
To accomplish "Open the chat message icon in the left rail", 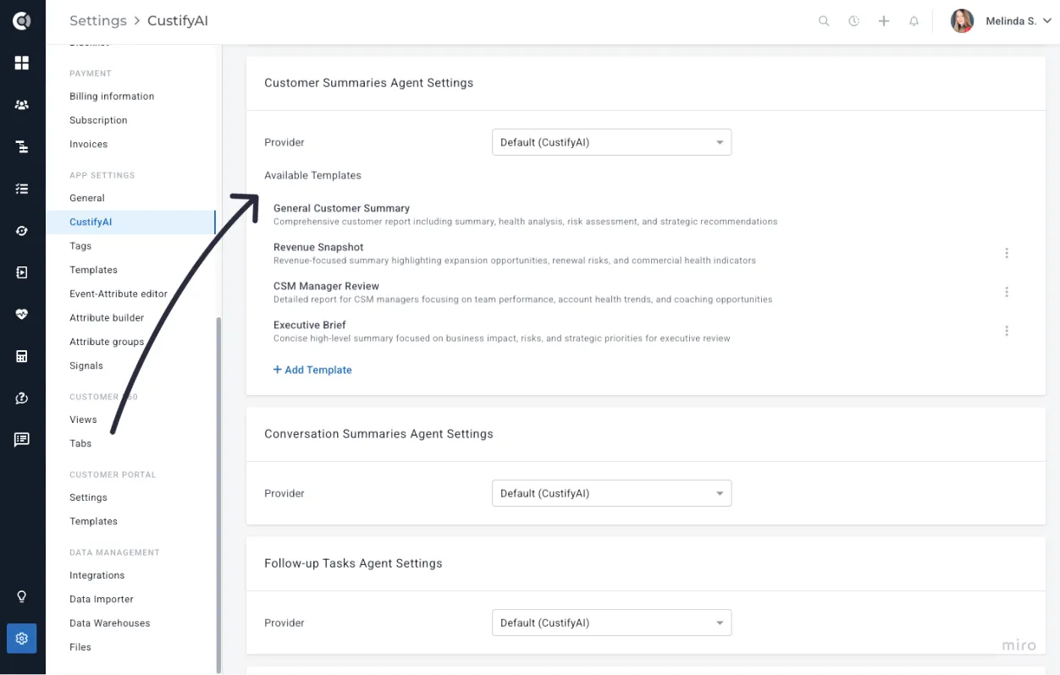I will pos(22,439).
